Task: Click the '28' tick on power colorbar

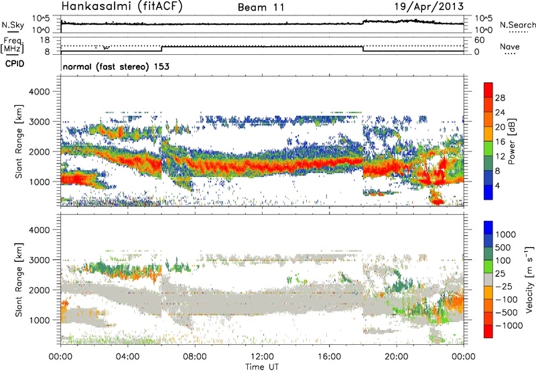Action: 500,98
